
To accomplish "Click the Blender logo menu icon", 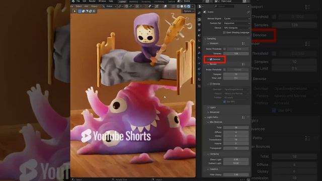I will tap(73, 1).
